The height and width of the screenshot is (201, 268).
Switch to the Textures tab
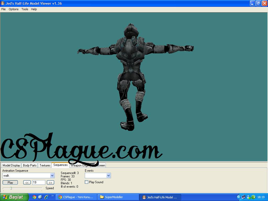coord(45,165)
